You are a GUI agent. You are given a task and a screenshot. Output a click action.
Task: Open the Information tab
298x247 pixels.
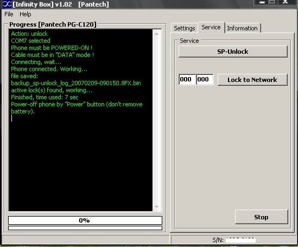[242, 28]
